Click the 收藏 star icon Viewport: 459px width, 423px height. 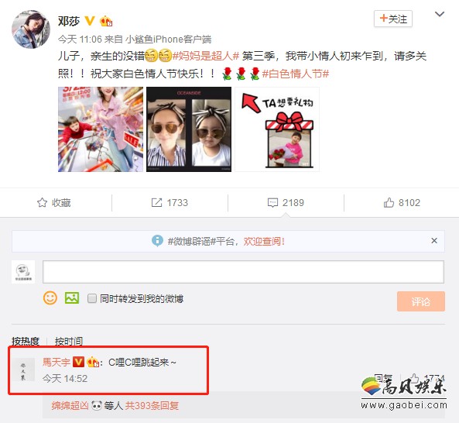pyautogui.click(x=42, y=202)
